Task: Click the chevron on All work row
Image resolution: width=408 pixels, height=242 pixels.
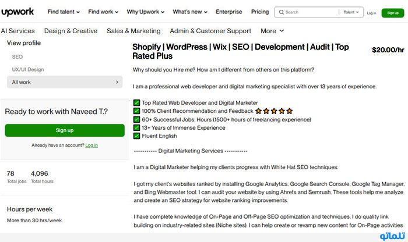Action: [117, 82]
